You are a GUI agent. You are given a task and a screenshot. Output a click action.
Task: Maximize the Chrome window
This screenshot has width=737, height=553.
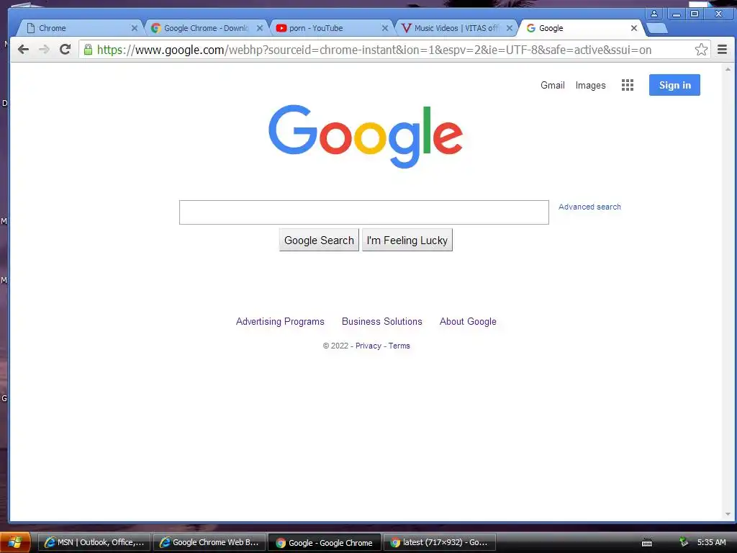pyautogui.click(x=695, y=14)
